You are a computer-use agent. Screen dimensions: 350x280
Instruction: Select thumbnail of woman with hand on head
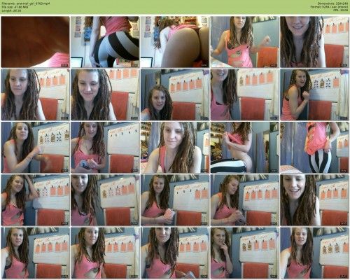(35, 200)
